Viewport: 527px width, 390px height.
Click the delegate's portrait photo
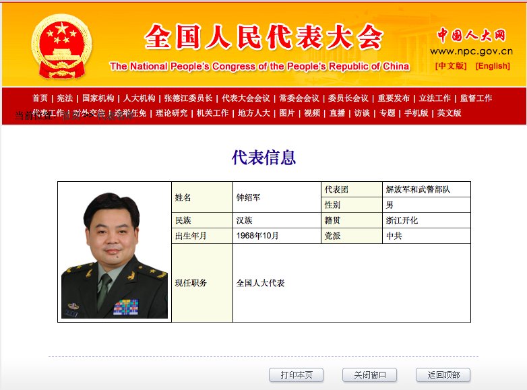click(115, 252)
